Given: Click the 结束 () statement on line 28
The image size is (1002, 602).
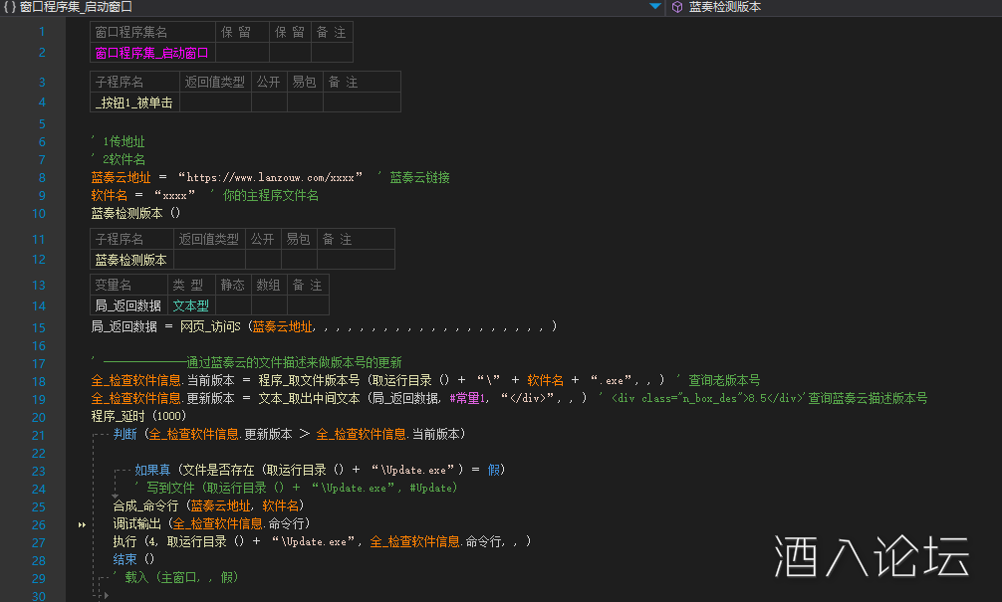Looking at the screenshot, I should [133, 559].
